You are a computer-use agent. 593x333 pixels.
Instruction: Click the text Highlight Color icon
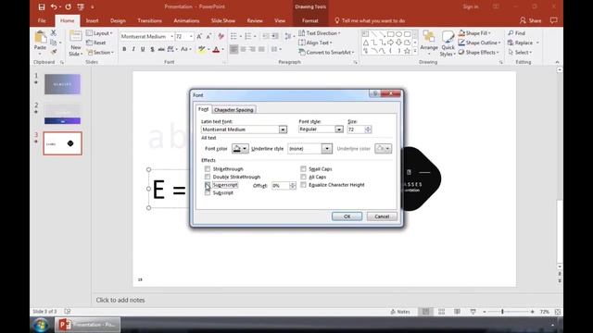[x=202, y=49]
